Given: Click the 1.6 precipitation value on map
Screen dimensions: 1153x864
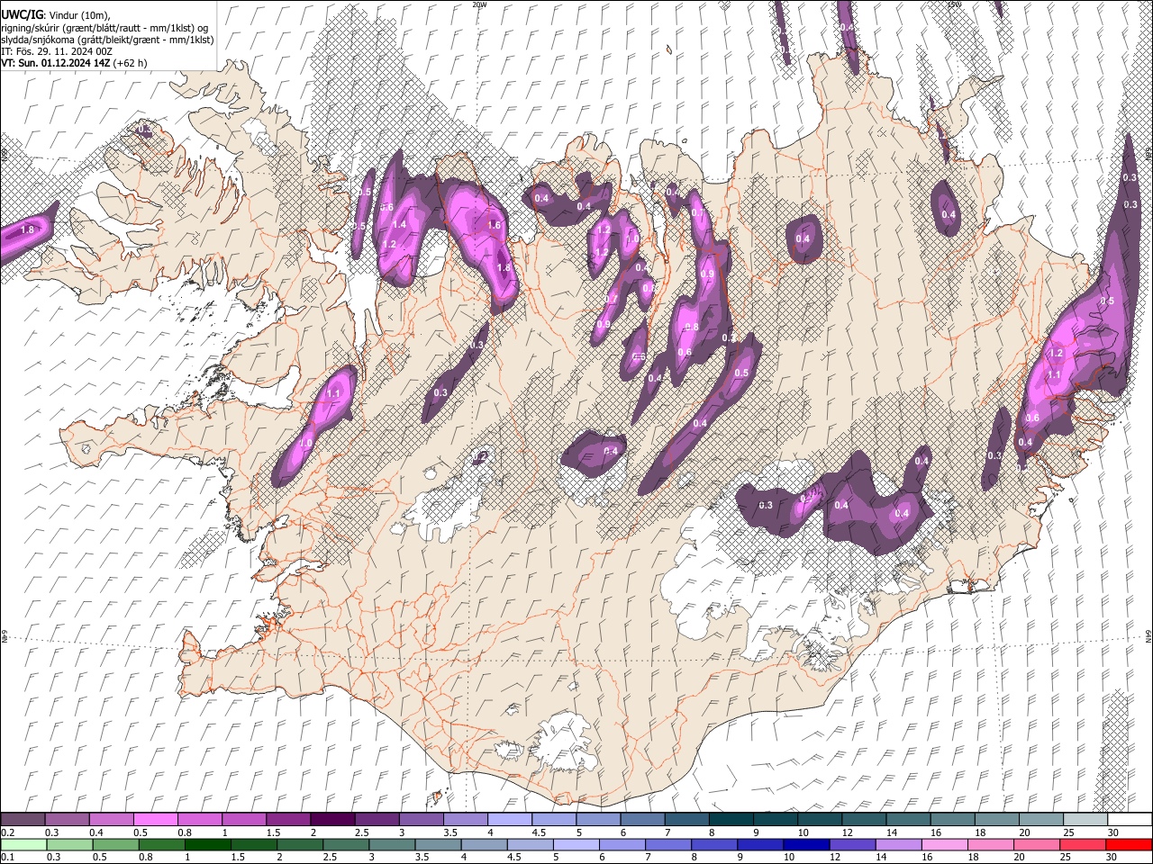Looking at the screenshot, I should point(494,225).
